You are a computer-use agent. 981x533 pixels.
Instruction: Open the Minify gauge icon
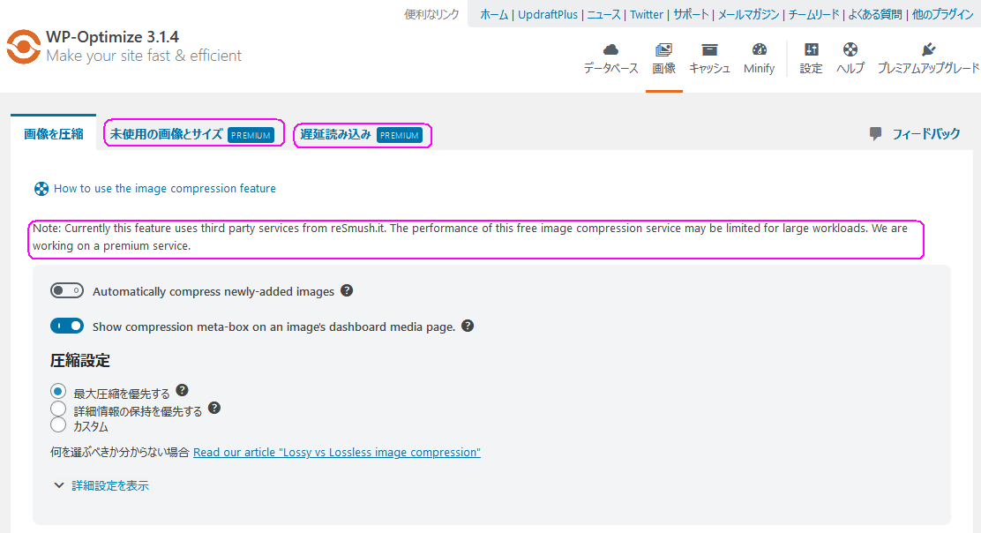[x=759, y=50]
